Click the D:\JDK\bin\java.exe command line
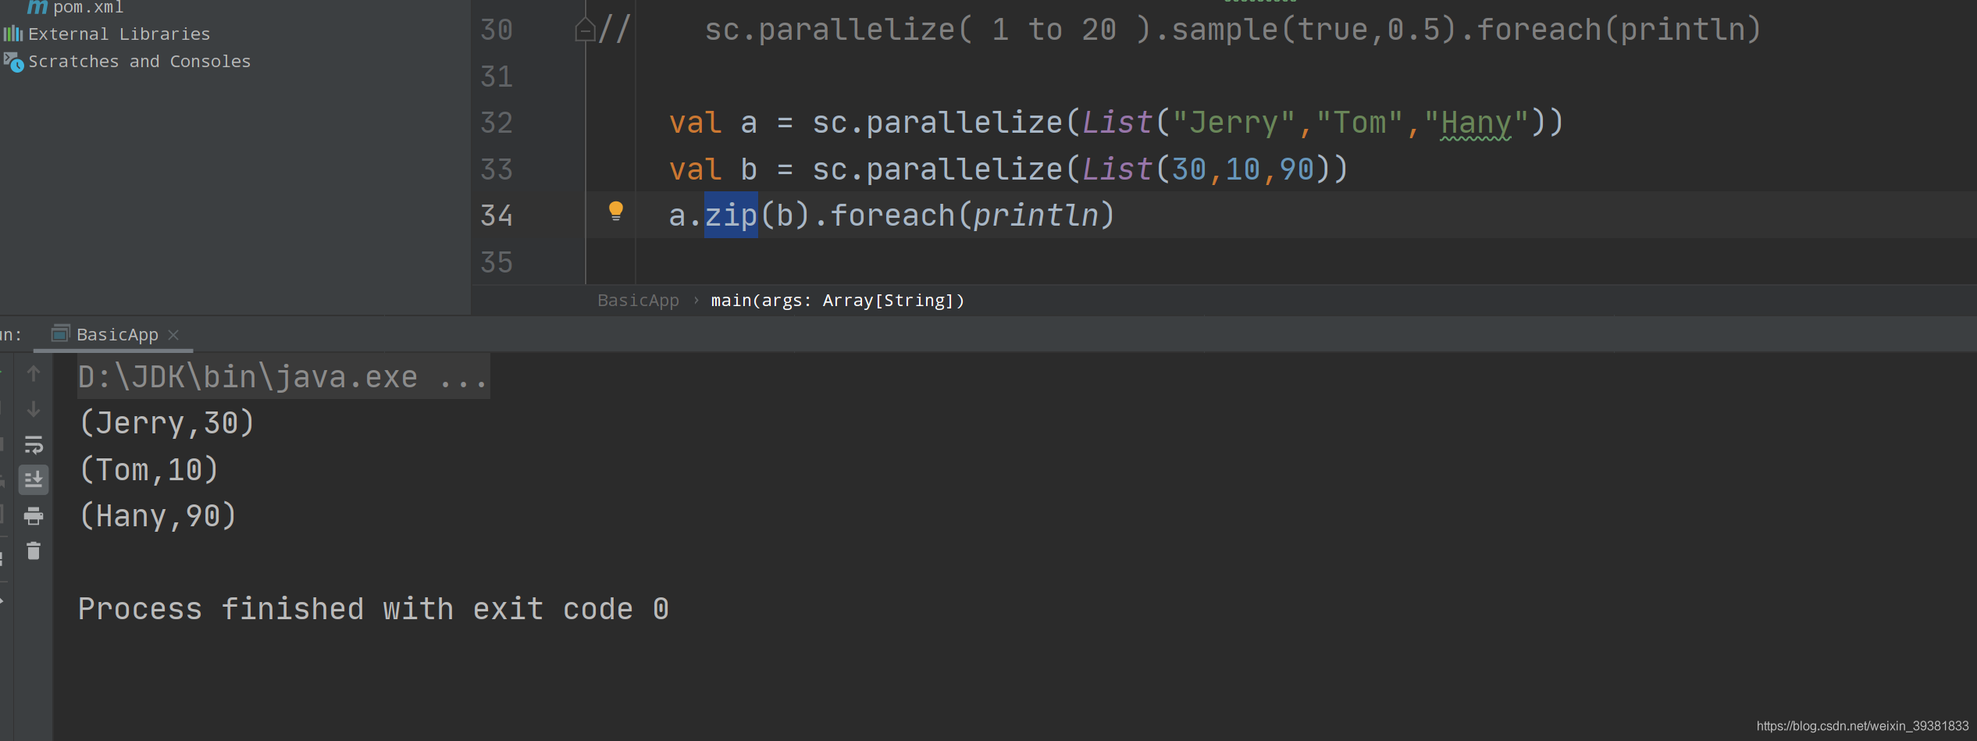This screenshot has height=741, width=1977. click(x=283, y=377)
